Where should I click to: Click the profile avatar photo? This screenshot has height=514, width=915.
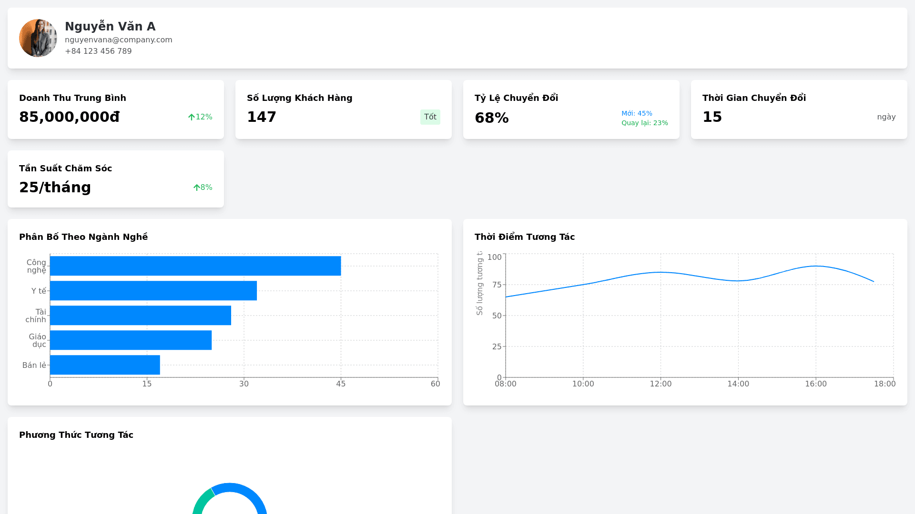point(38,38)
